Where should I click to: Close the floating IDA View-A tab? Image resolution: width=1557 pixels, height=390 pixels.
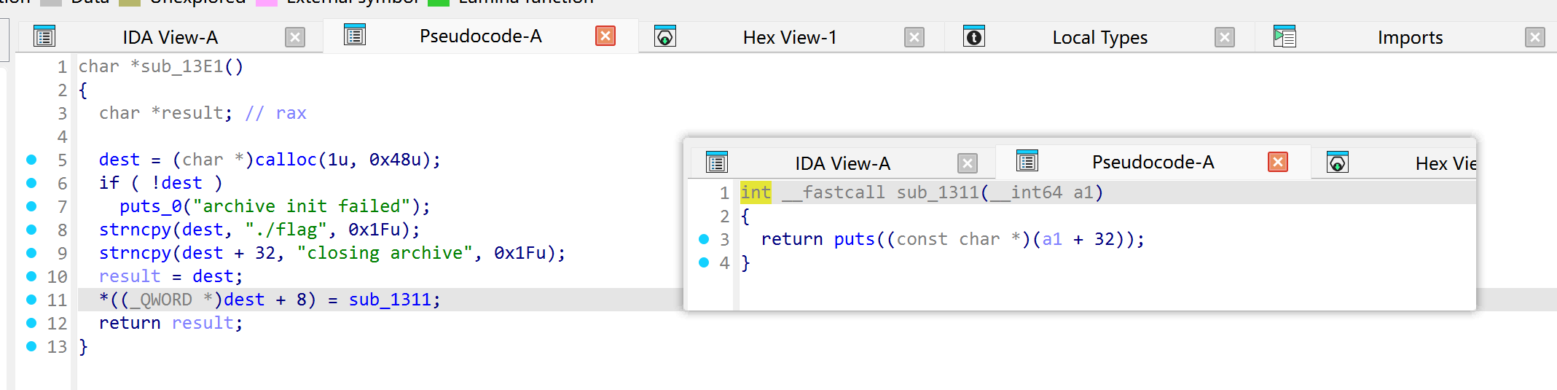tap(968, 163)
